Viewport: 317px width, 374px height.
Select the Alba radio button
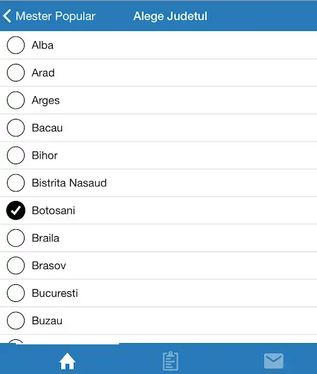pyautogui.click(x=16, y=45)
